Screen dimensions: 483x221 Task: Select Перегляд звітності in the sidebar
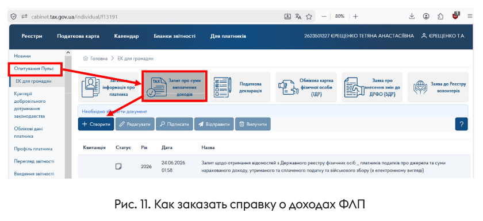click(34, 161)
